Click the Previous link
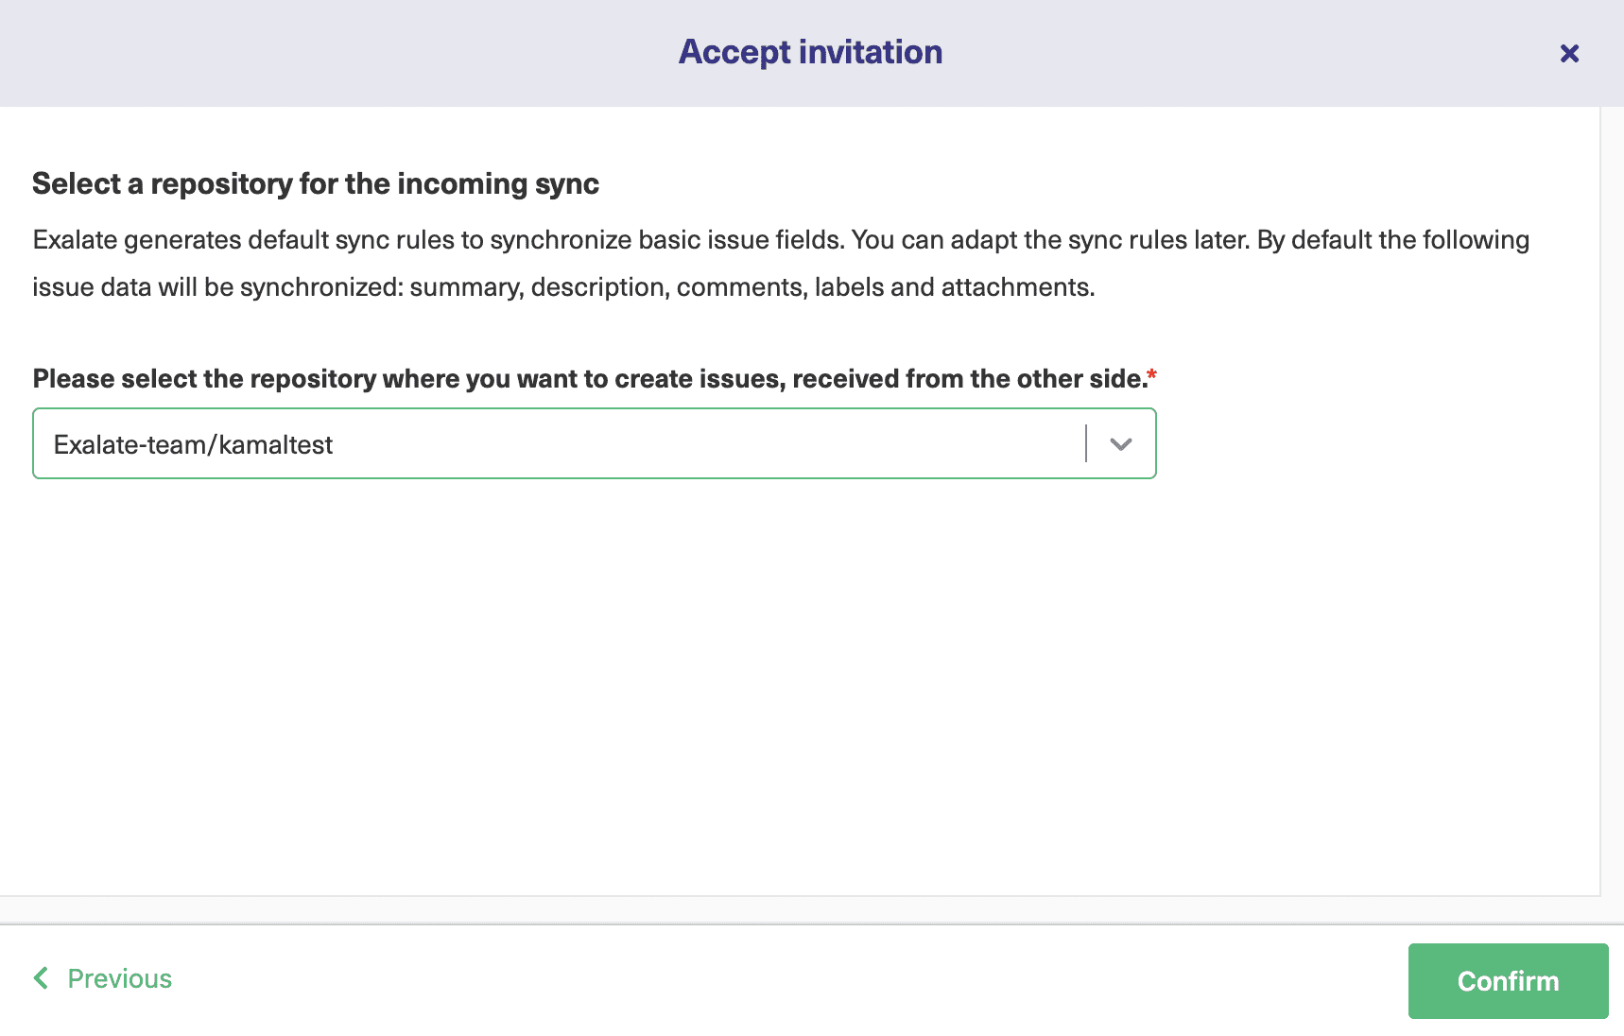Viewport: 1624px width, 1036px height. coord(119,977)
